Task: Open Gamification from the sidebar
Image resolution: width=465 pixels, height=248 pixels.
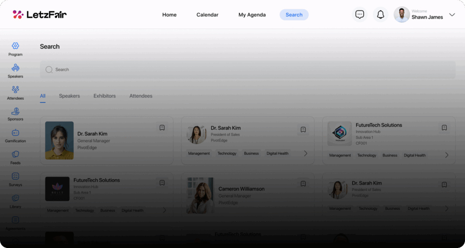Action: tap(15, 136)
